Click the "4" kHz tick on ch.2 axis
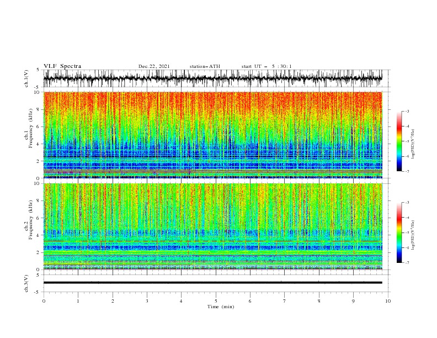Screen dimensions: 437x338 click(39, 235)
